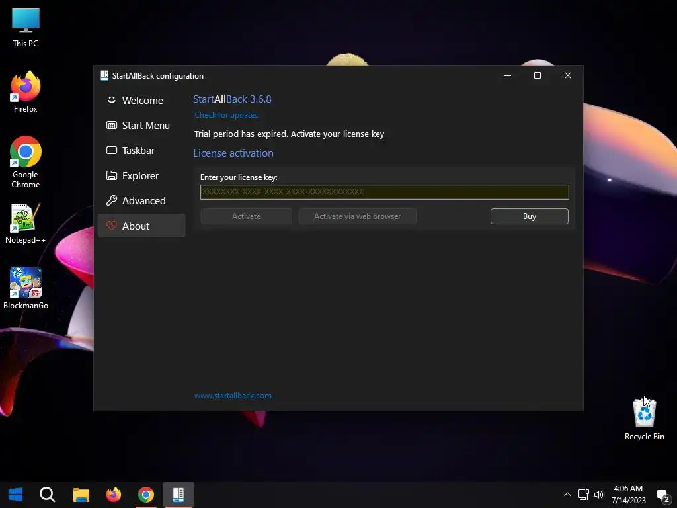
Task: Click the License activation heading
Action: [x=233, y=153]
